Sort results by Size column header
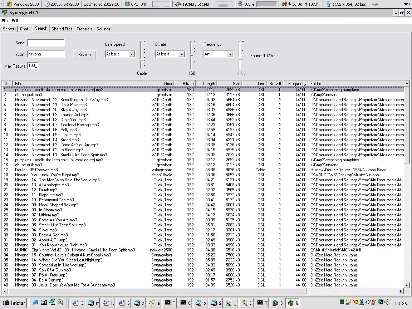 [x=229, y=84]
